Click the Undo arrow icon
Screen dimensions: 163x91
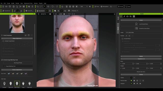38,7
